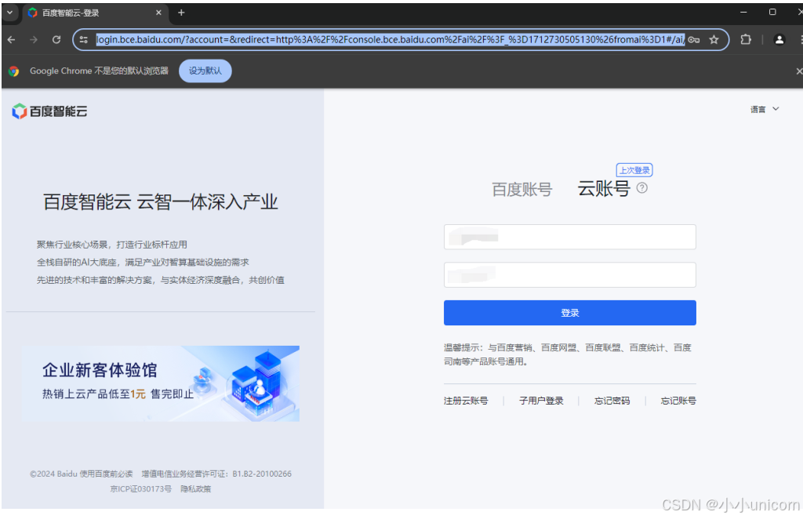Click the help question mark beside 云账号
The image size is (803, 519).
[641, 188]
